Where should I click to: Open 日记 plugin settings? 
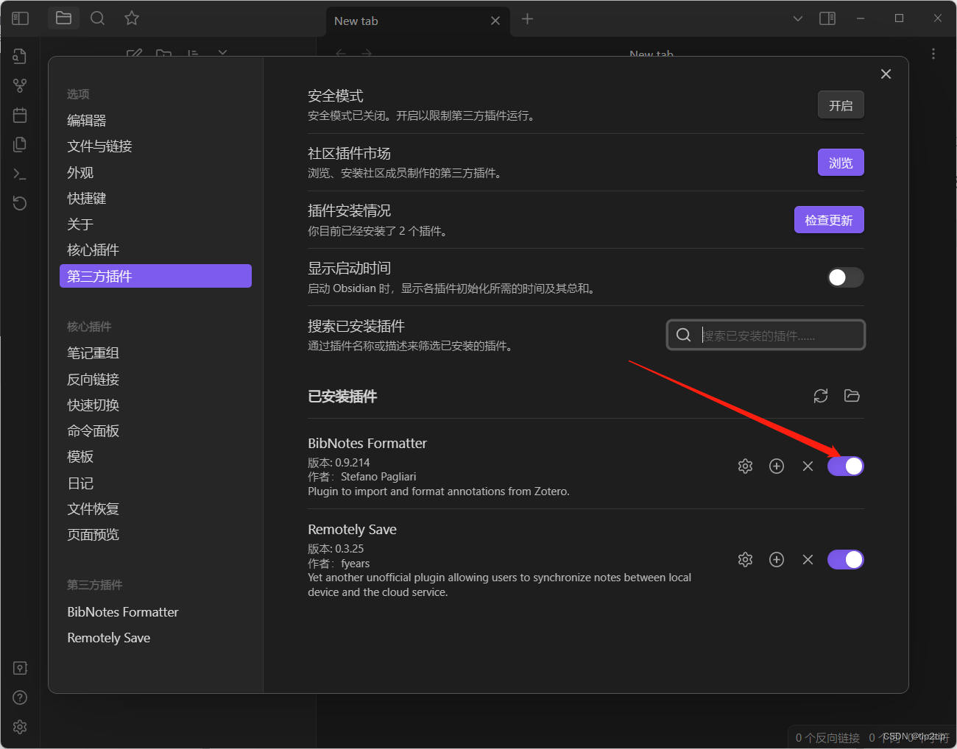tap(155, 483)
